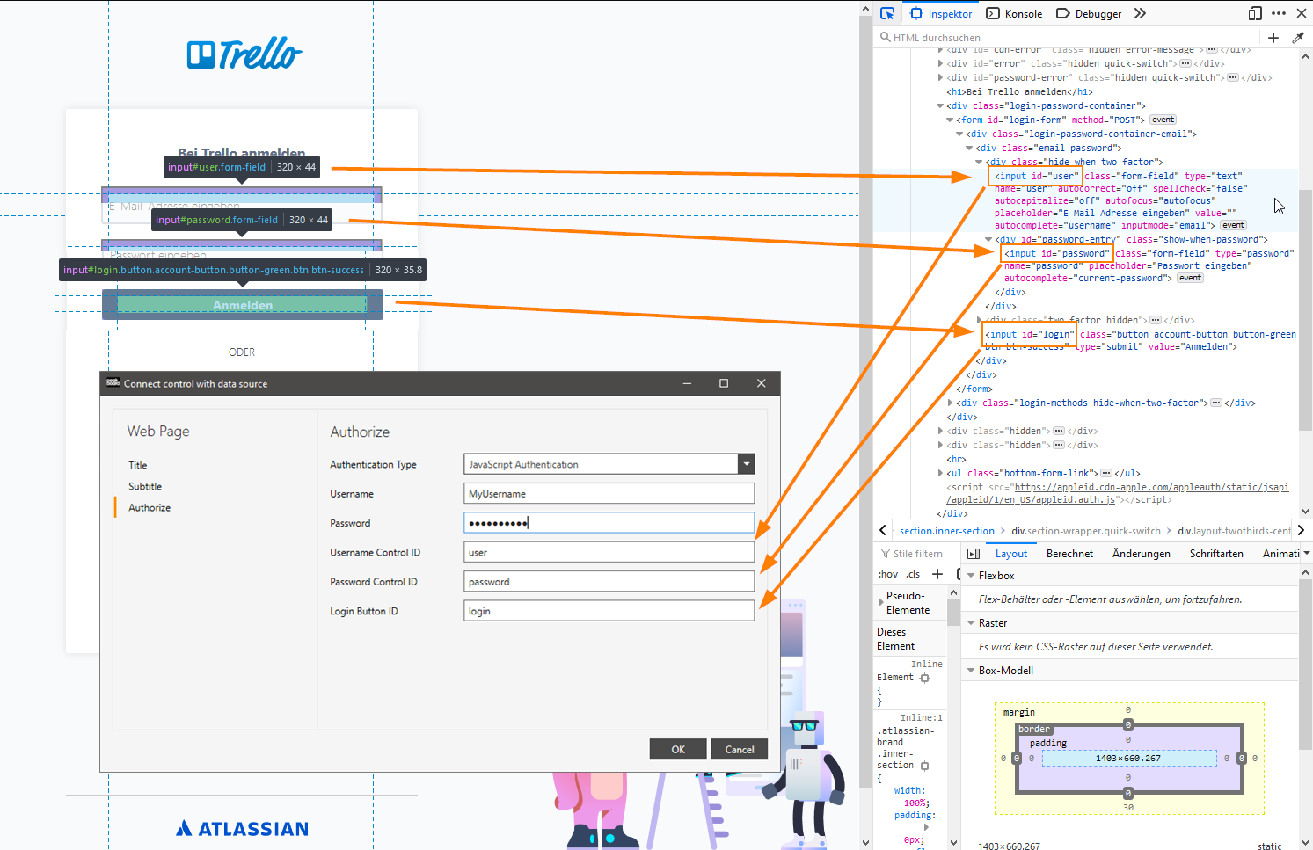Focus the Password field in dialog
The width and height of the screenshot is (1313, 850).
point(609,523)
